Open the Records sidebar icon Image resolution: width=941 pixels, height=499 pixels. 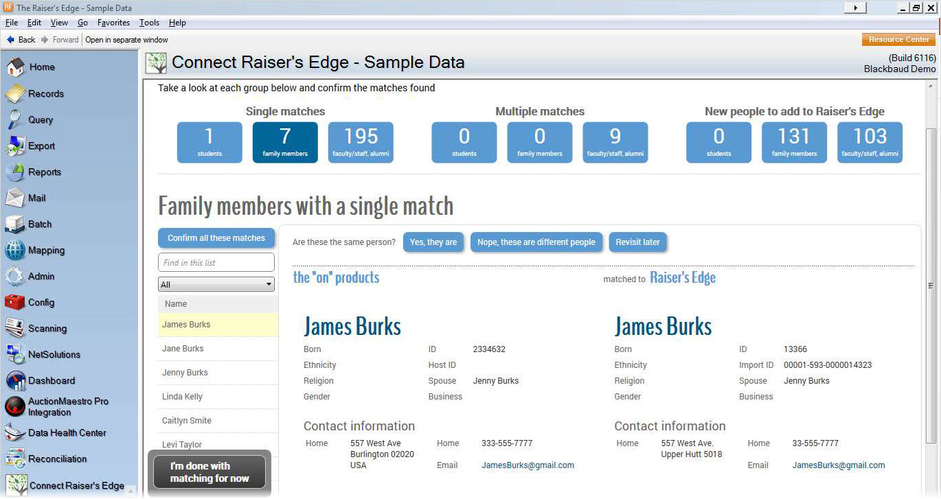coord(15,93)
